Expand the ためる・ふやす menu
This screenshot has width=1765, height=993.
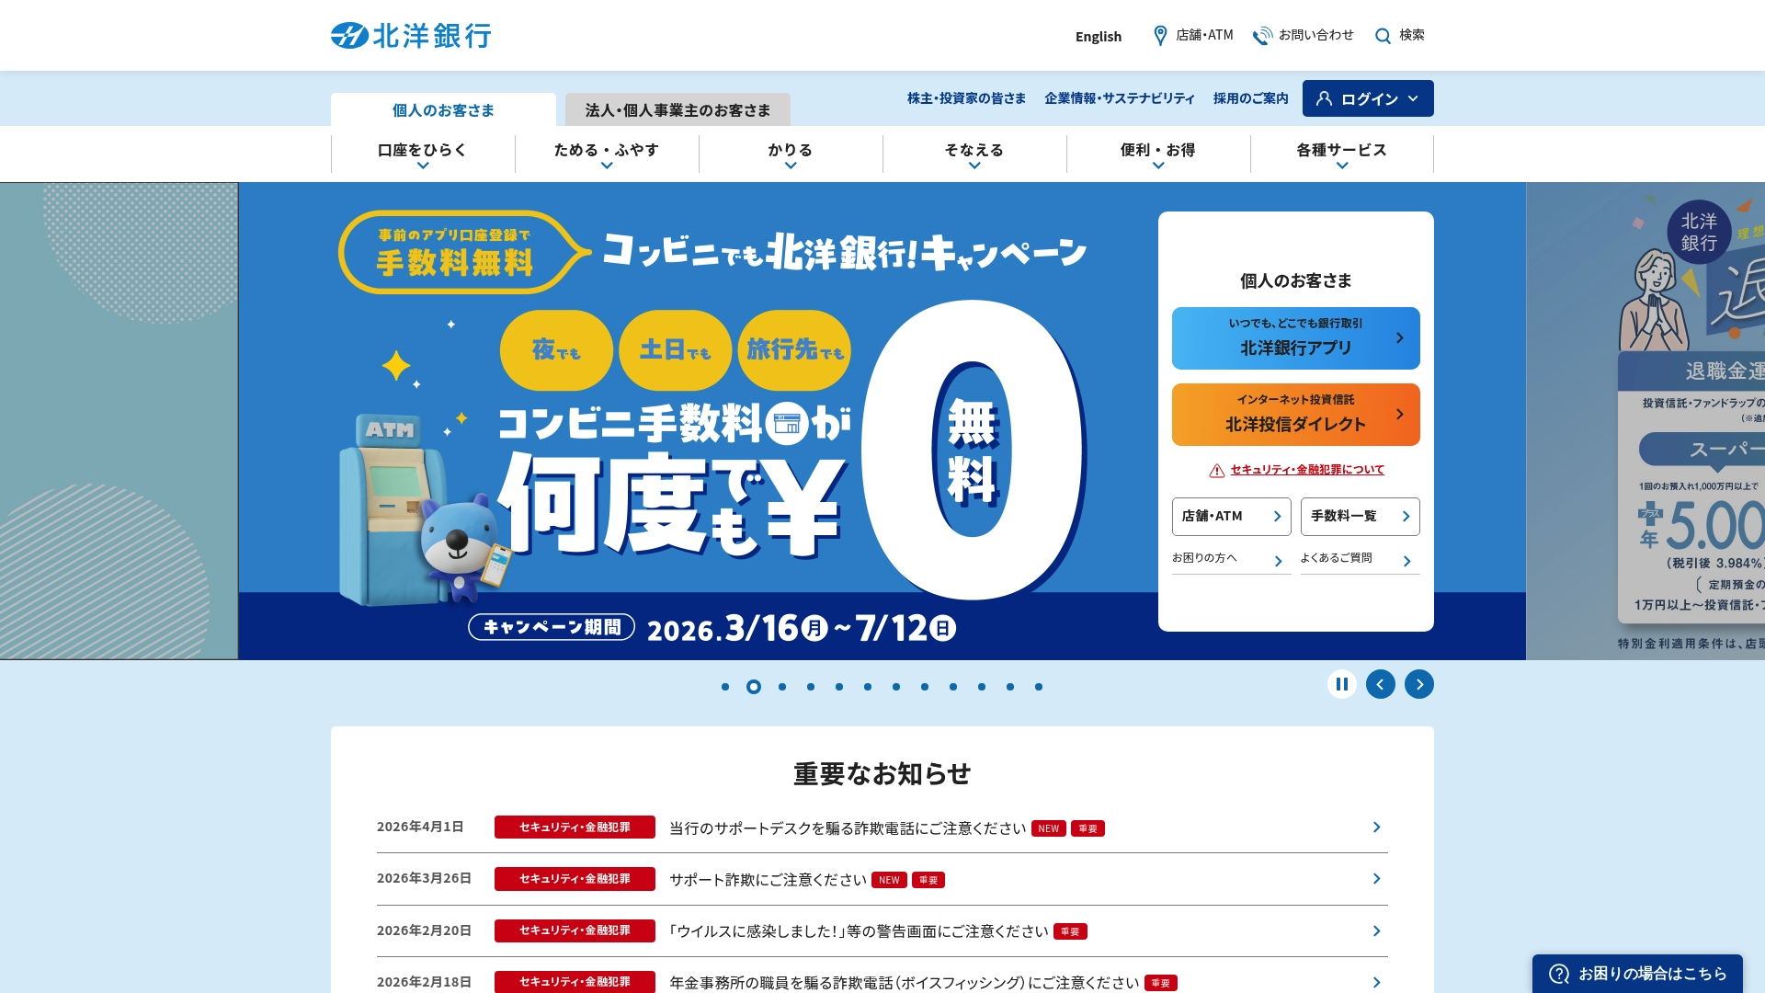coord(607,154)
